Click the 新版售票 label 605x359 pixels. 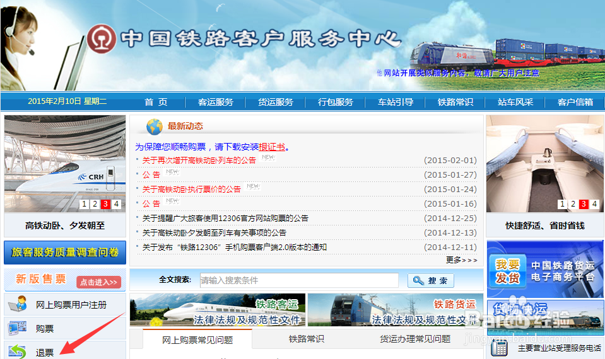pyautogui.click(x=41, y=279)
